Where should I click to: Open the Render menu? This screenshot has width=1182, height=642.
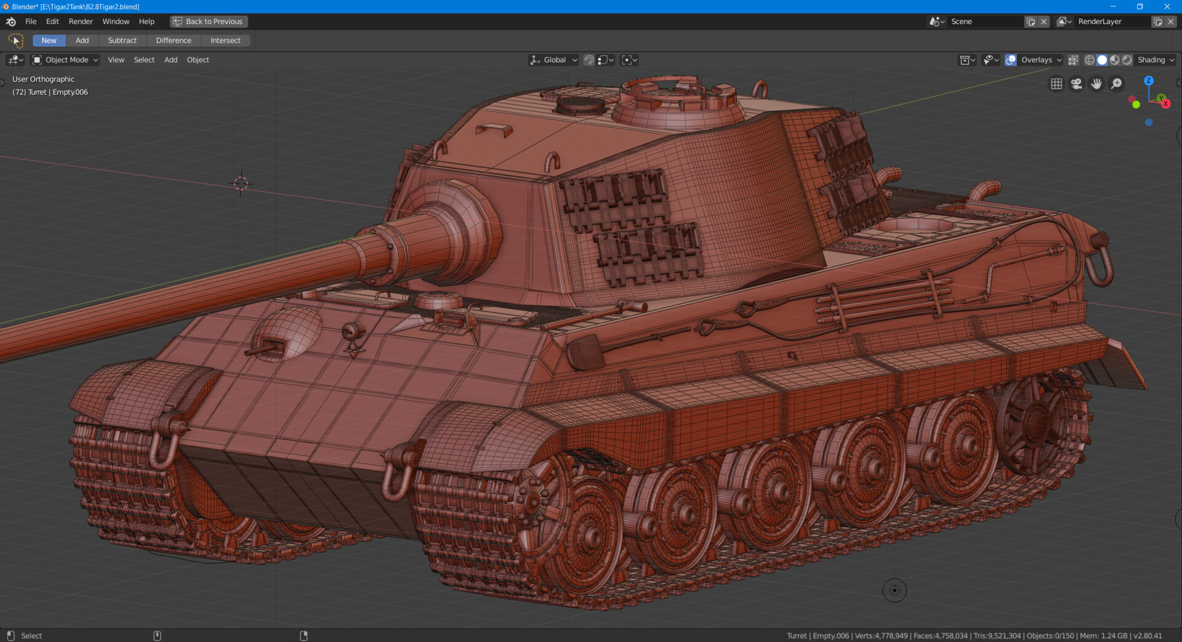coord(80,21)
